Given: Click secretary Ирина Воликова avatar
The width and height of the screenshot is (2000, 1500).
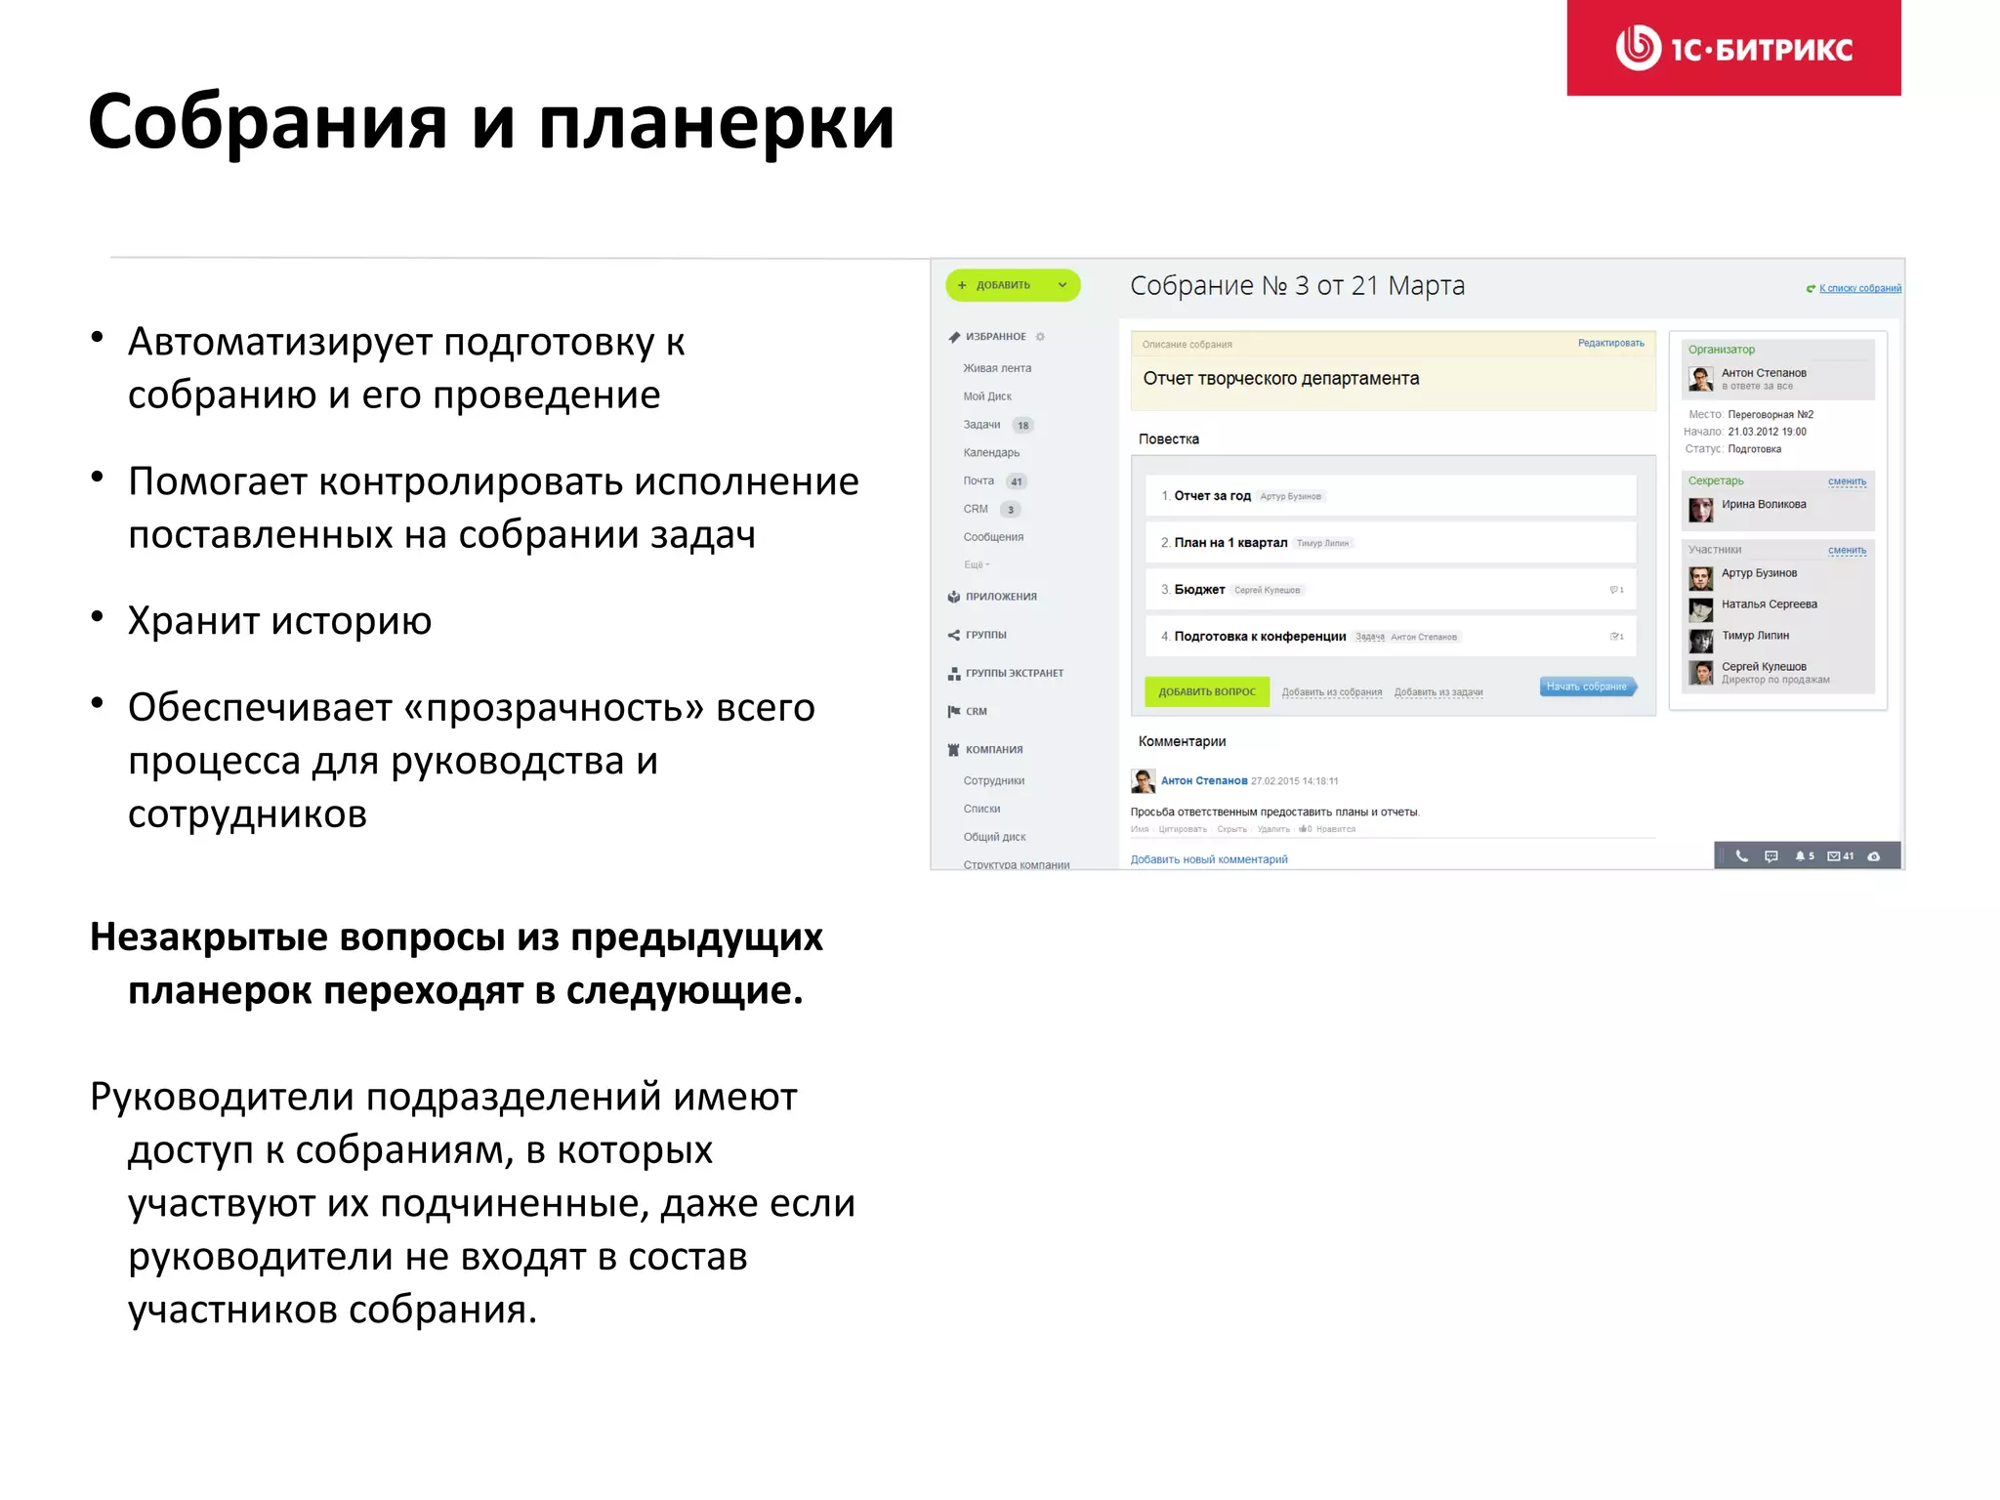Looking at the screenshot, I should (1701, 510).
